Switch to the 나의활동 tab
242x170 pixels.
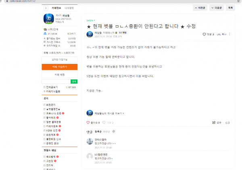(69, 8)
